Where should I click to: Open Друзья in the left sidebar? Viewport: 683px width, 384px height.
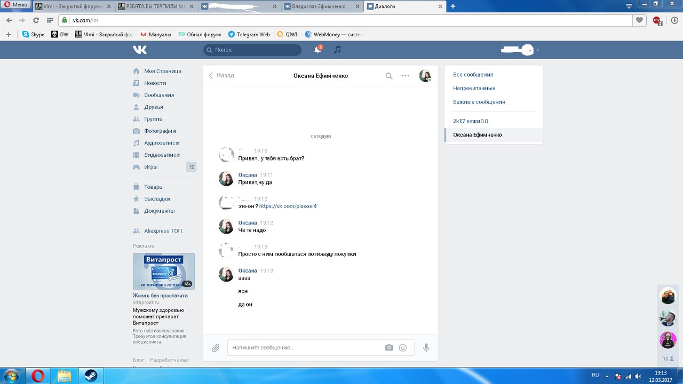pos(153,107)
